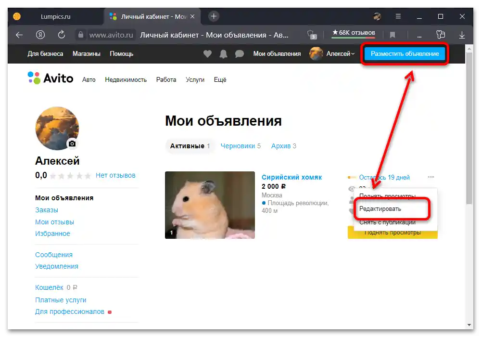Click the Нет отзывов link
The image size is (481, 337).
pyautogui.click(x=115, y=175)
